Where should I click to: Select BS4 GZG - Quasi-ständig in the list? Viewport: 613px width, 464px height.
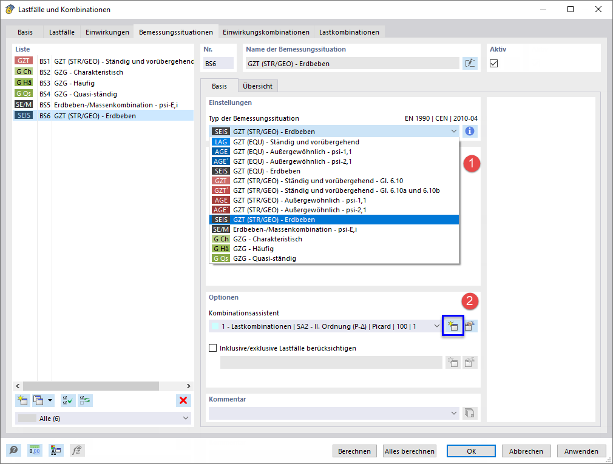pyautogui.click(x=103, y=94)
